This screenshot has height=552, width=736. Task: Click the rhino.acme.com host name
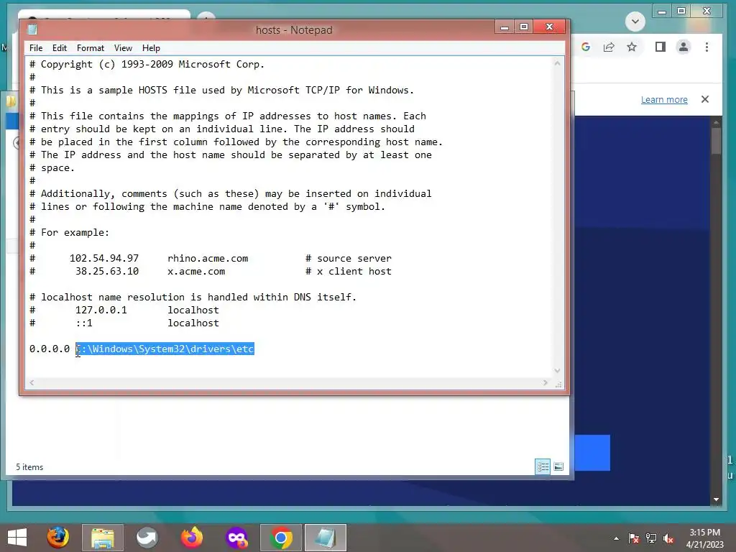pyautogui.click(x=208, y=258)
